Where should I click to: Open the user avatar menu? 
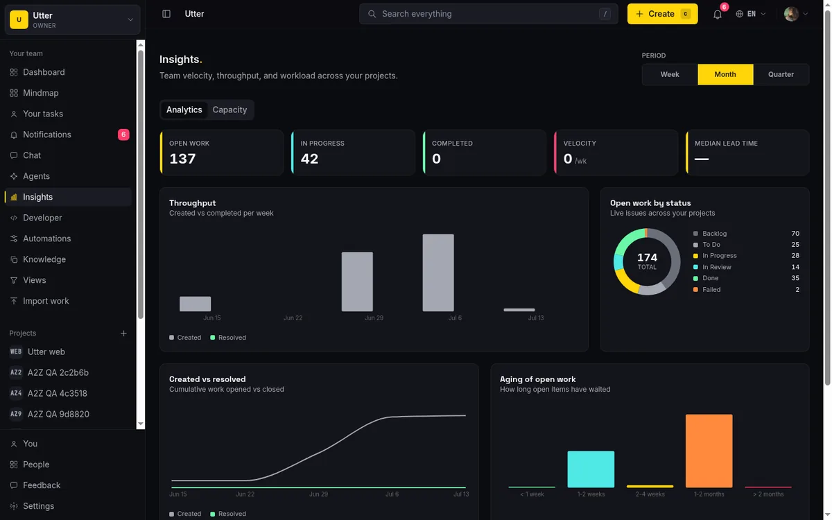click(796, 14)
